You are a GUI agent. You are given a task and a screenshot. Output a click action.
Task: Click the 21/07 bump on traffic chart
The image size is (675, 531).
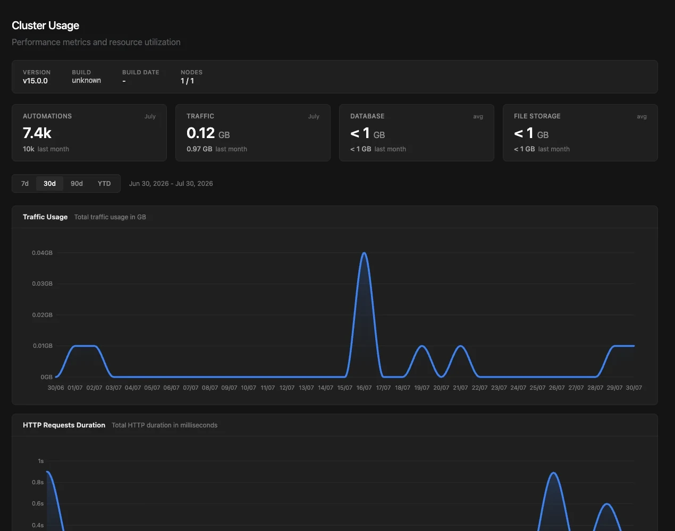(x=460, y=346)
